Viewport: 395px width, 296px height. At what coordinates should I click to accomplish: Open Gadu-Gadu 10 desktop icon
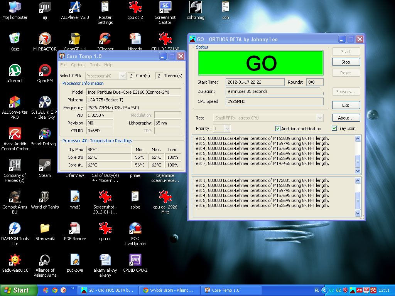(15, 261)
